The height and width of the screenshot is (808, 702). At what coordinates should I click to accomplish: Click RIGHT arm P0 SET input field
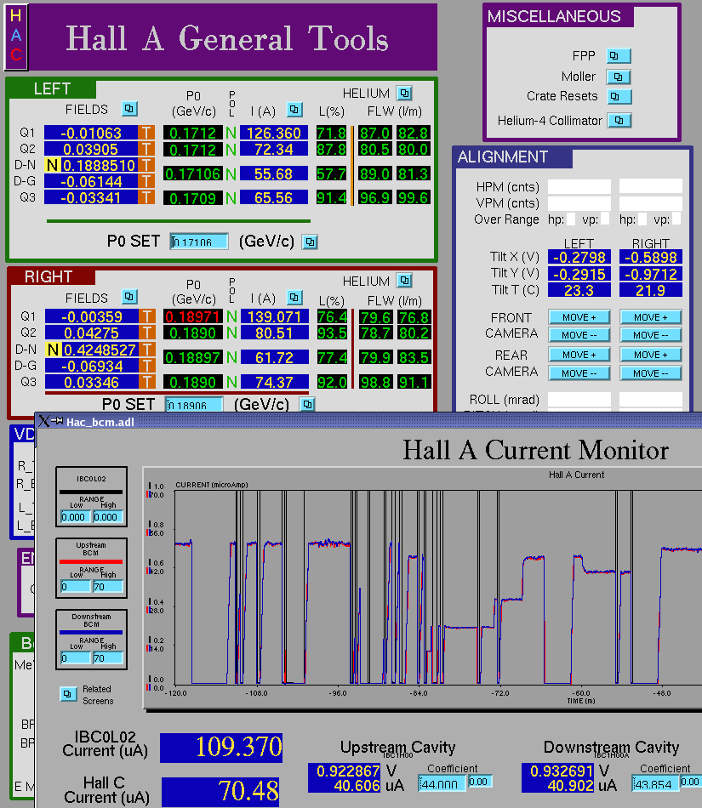(194, 405)
